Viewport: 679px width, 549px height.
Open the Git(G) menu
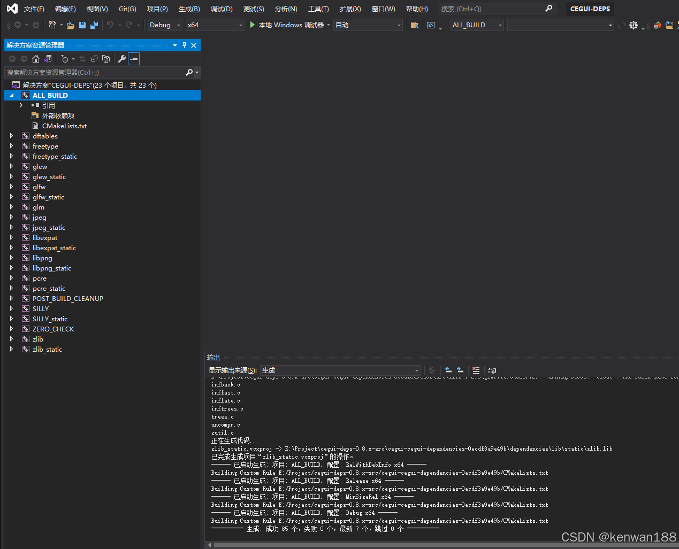[x=126, y=9]
